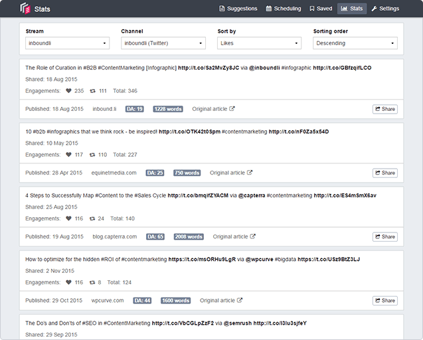Click the 1228 words badge
Screen dimensions: 423x340
(x=168, y=109)
